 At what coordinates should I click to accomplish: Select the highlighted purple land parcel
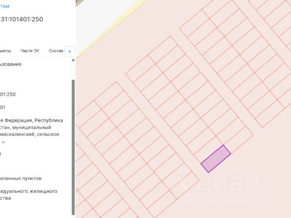point(216,159)
